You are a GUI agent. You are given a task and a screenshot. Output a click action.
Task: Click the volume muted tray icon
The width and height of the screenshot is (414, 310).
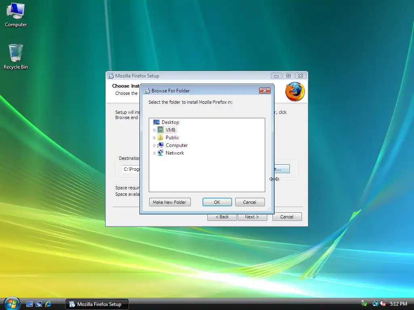click(383, 304)
